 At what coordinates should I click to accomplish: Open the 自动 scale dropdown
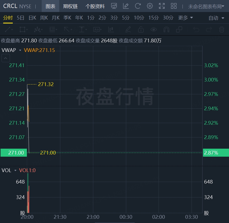pos(216,18)
